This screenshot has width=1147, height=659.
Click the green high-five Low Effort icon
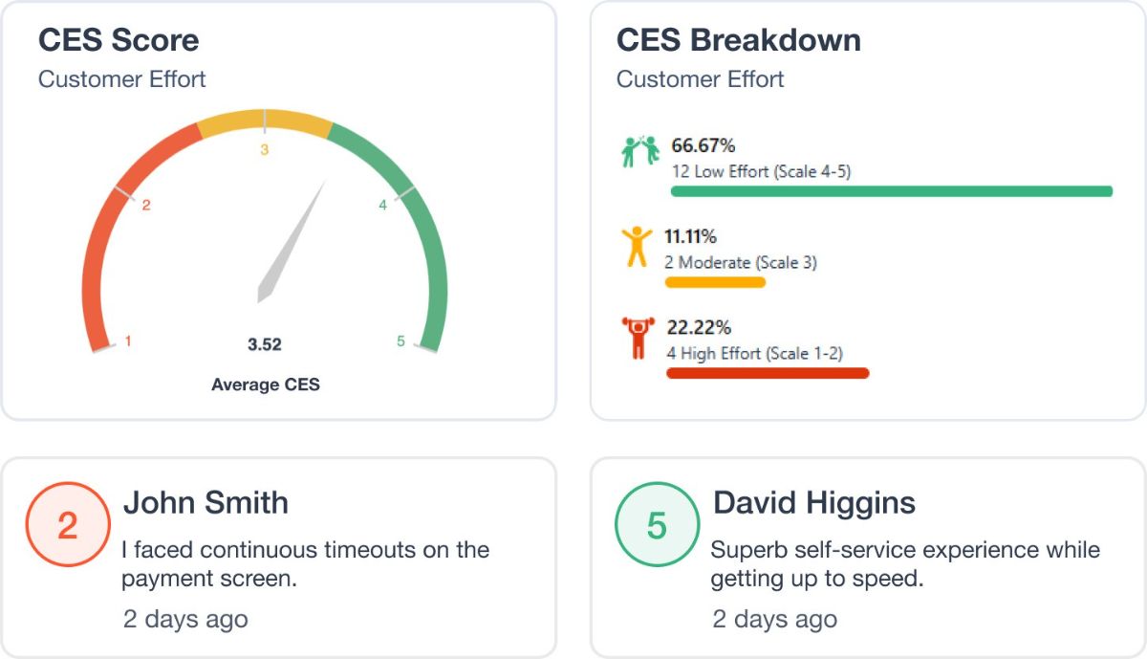tap(640, 151)
